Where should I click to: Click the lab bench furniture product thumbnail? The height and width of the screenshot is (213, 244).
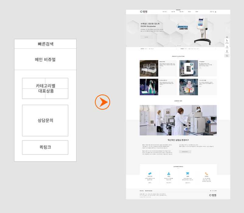point(149,68)
